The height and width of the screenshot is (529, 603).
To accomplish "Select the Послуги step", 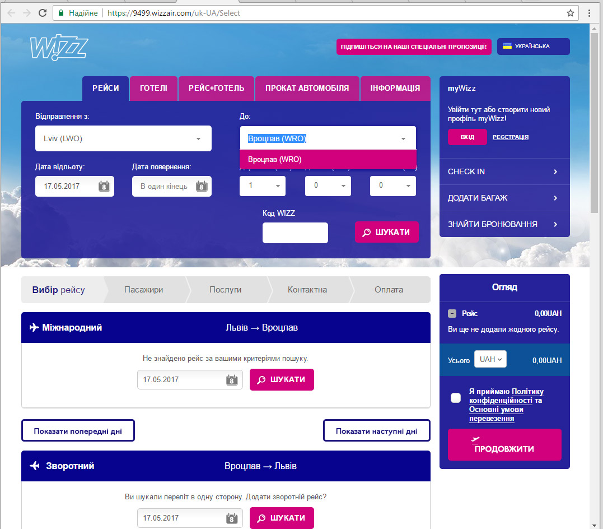I will click(x=226, y=290).
